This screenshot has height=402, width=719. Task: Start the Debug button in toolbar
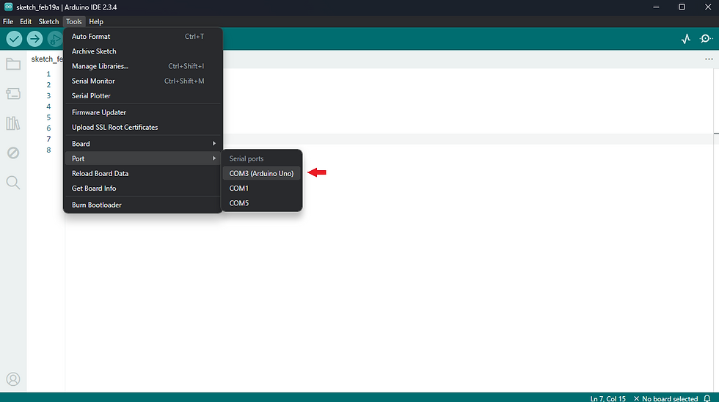54,39
